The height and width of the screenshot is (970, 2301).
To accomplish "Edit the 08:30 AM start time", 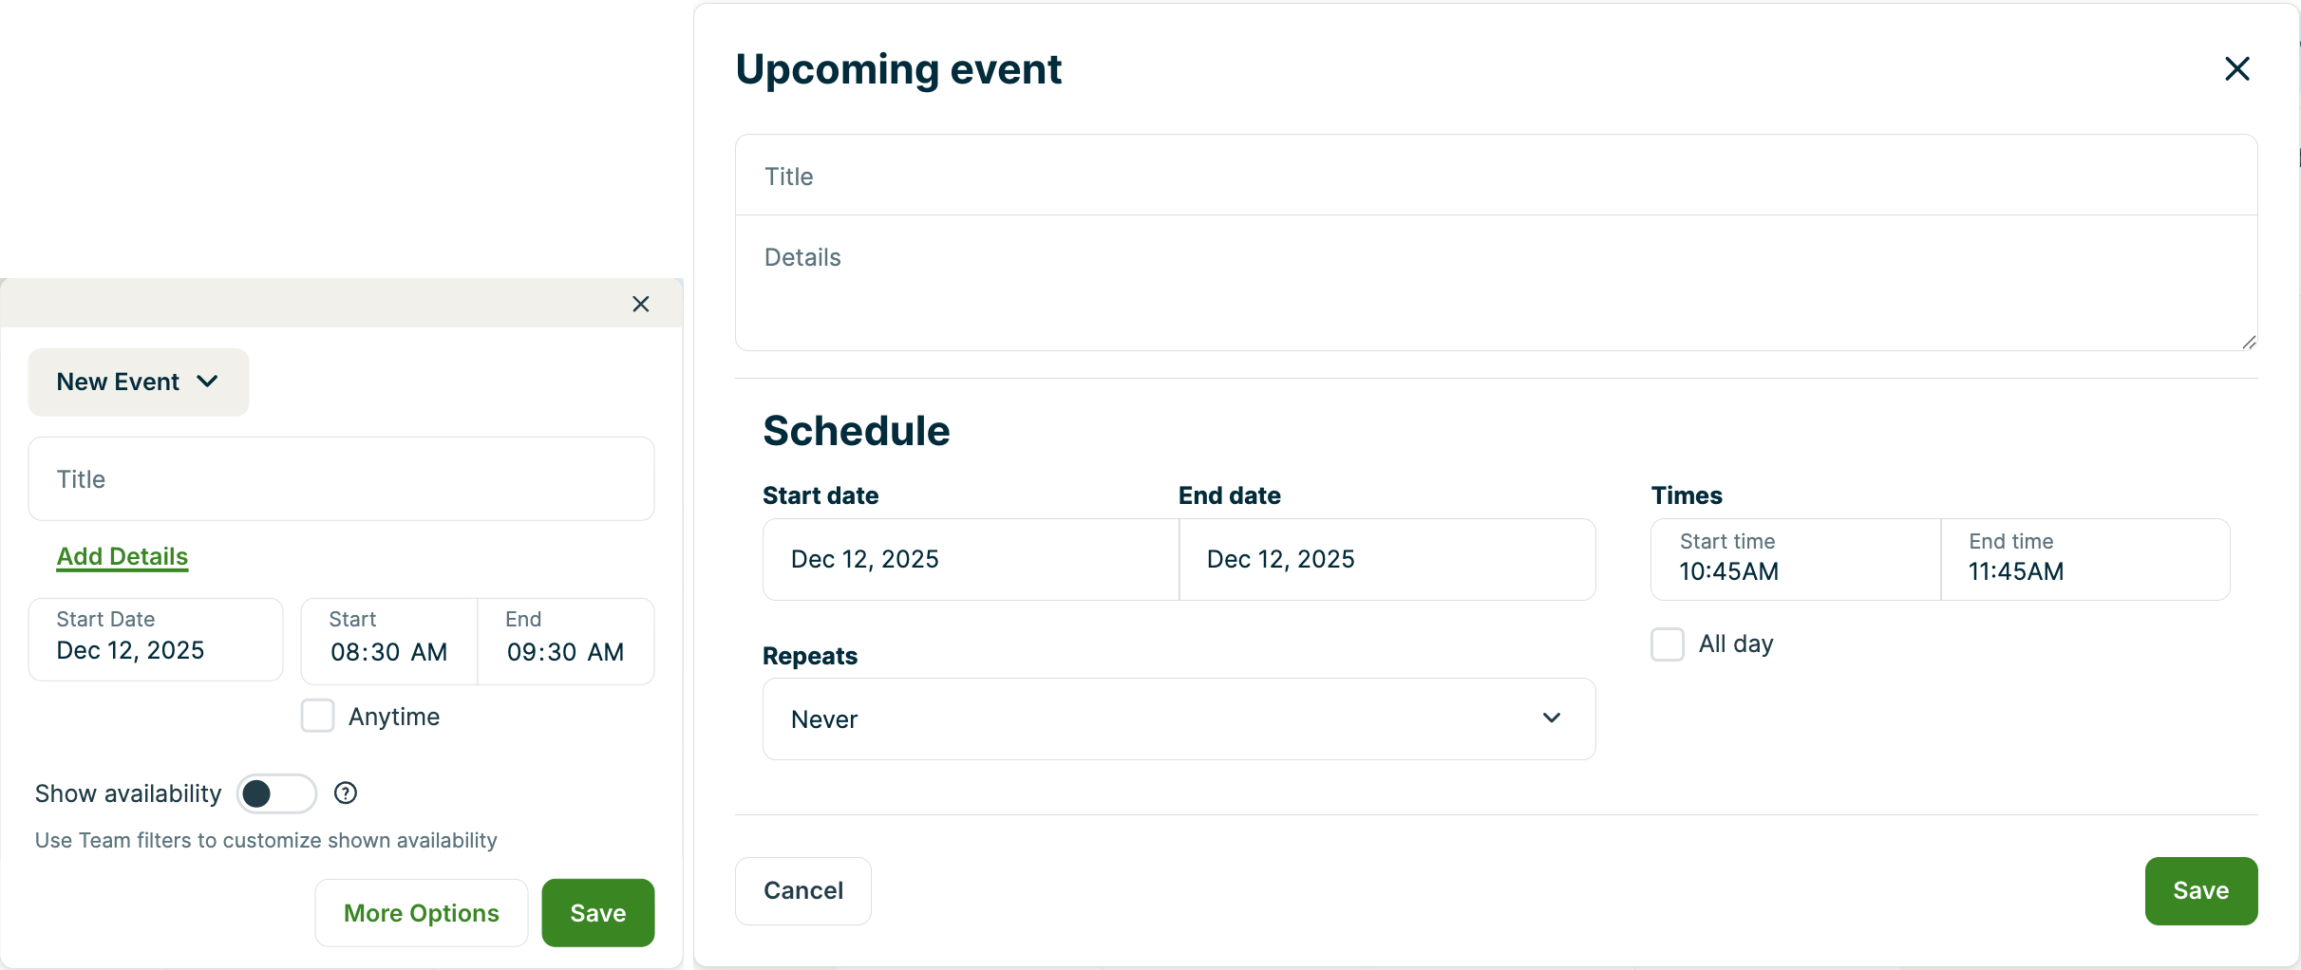I will [x=387, y=641].
